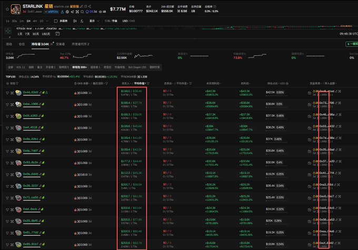Click the magnifier search icon in token header
The height and width of the screenshot is (250, 358).
(82, 12)
